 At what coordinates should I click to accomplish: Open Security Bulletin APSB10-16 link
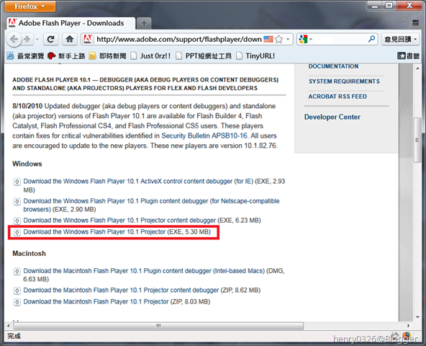point(204,136)
